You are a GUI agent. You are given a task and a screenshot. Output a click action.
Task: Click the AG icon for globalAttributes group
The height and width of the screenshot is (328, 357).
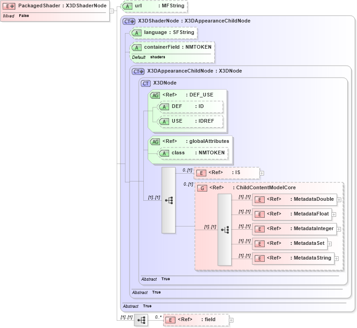[x=155, y=142]
